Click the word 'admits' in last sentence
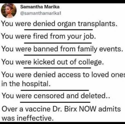This screenshot has width=125, height=124. click(109, 109)
